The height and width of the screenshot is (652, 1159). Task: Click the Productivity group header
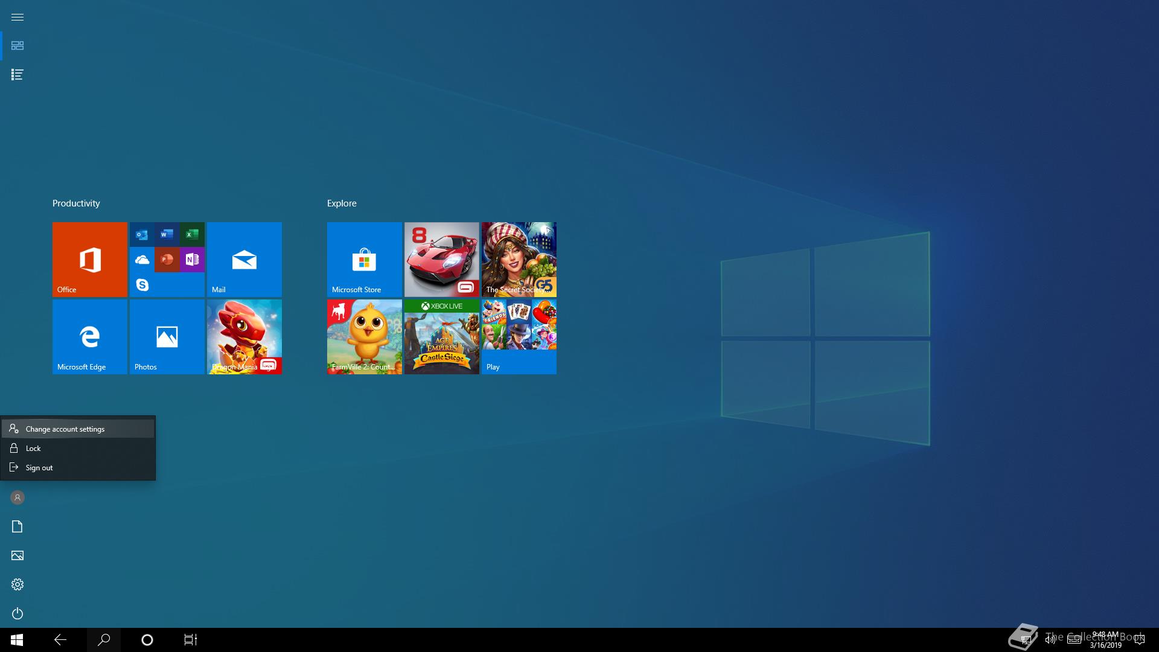point(76,203)
